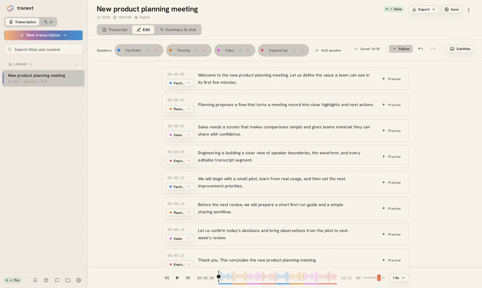The height and width of the screenshot is (288, 482).
Task: Remove the Facilitator speaker with its X
Action: point(156,50)
